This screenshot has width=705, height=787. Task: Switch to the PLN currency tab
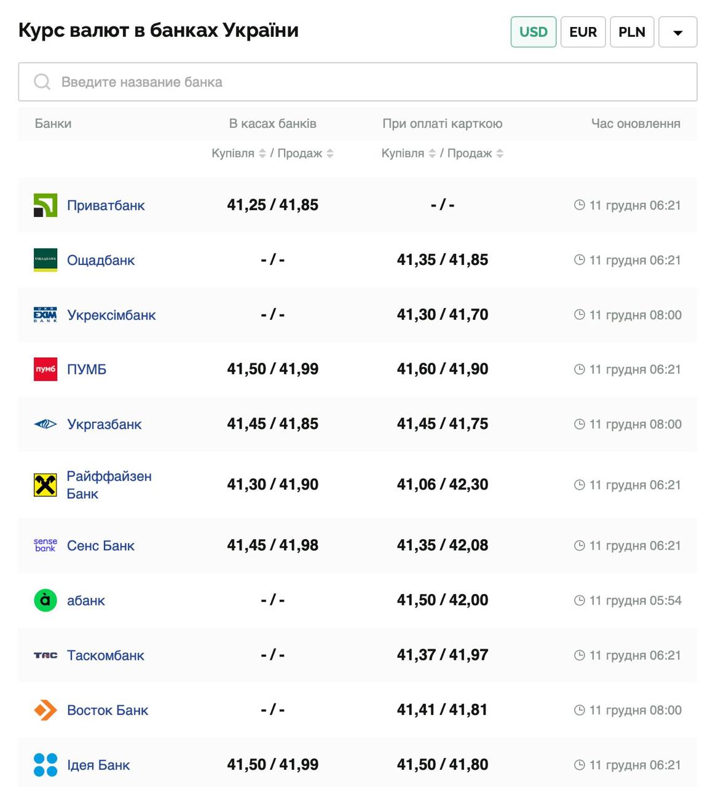[x=631, y=32]
